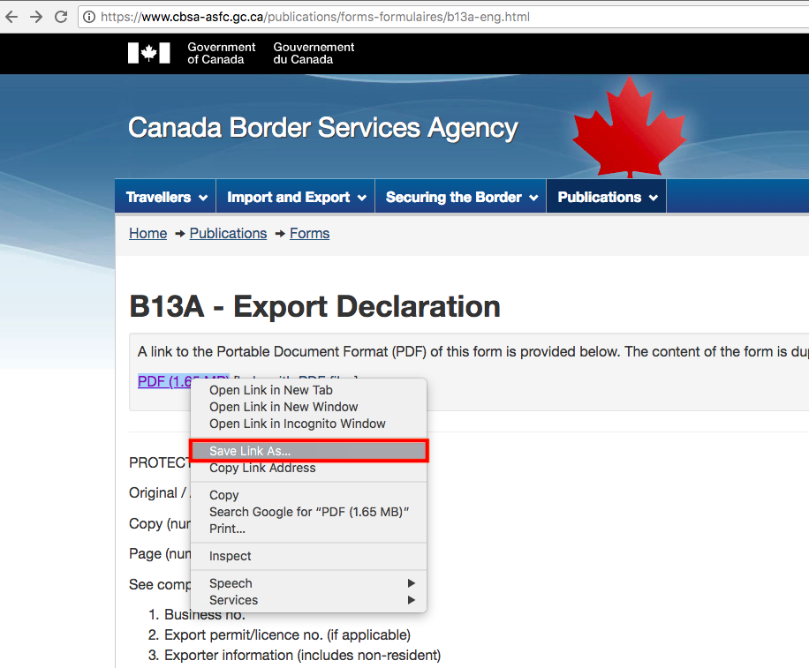This screenshot has width=809, height=668.
Task: Click the red maple leaf emblem
Action: click(x=629, y=127)
